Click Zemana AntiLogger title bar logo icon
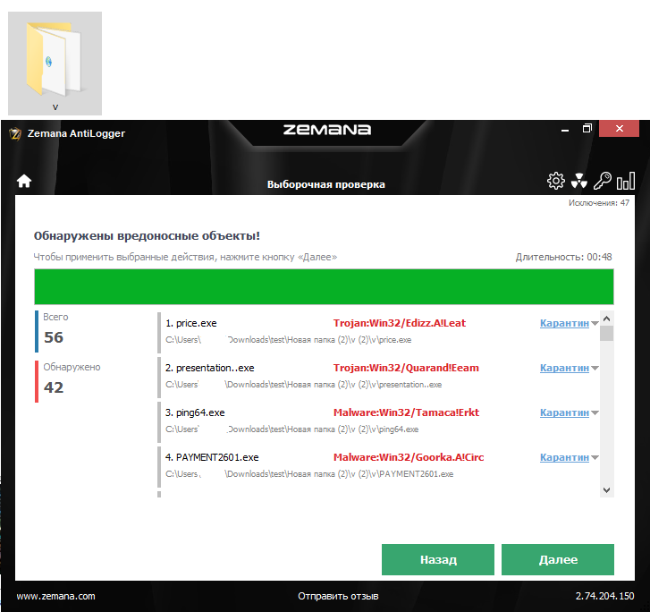Image resolution: width=650 pixels, height=612 pixels. click(15, 133)
